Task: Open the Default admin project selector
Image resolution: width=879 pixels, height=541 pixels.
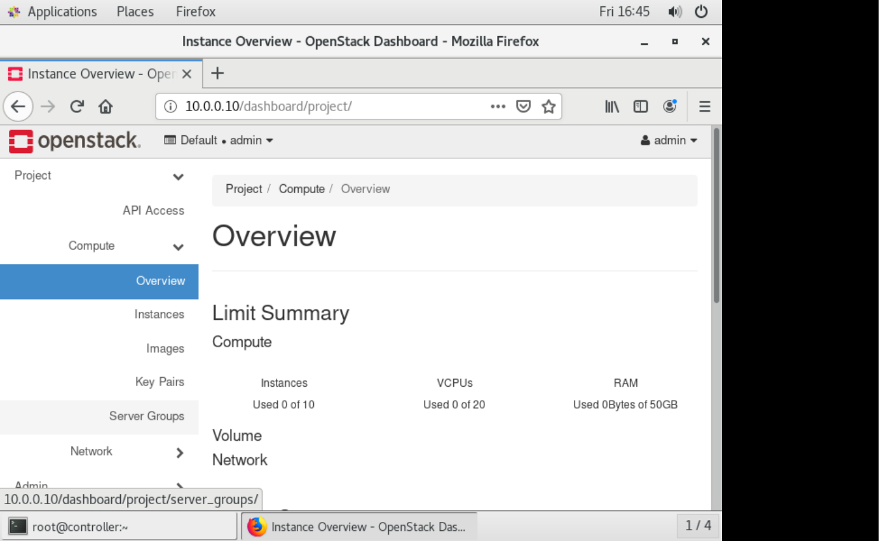Action: 219,140
